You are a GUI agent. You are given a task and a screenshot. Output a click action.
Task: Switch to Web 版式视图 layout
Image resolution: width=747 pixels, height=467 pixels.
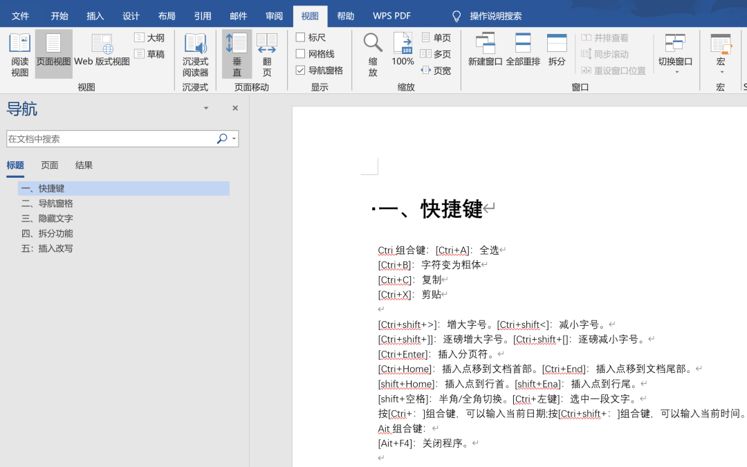(x=102, y=54)
